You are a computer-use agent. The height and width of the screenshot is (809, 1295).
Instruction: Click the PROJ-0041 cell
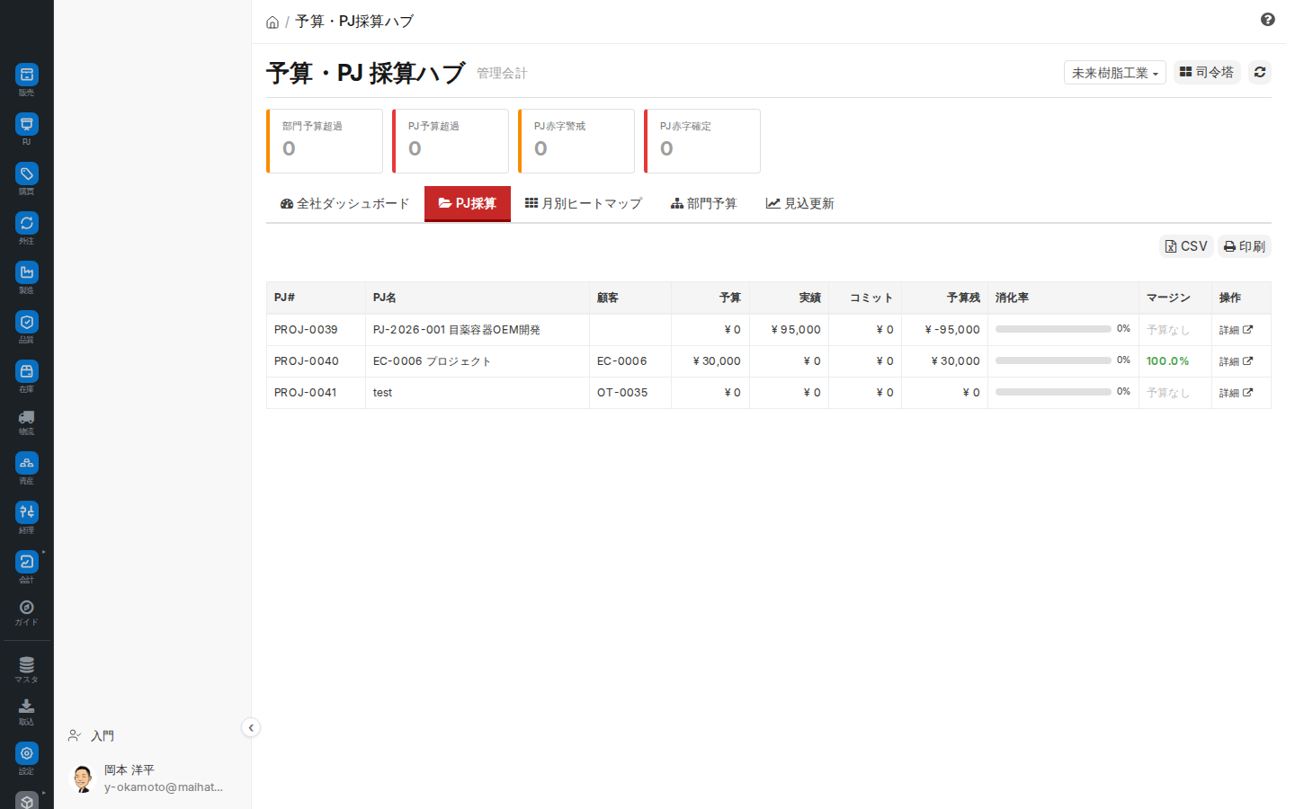(316, 393)
